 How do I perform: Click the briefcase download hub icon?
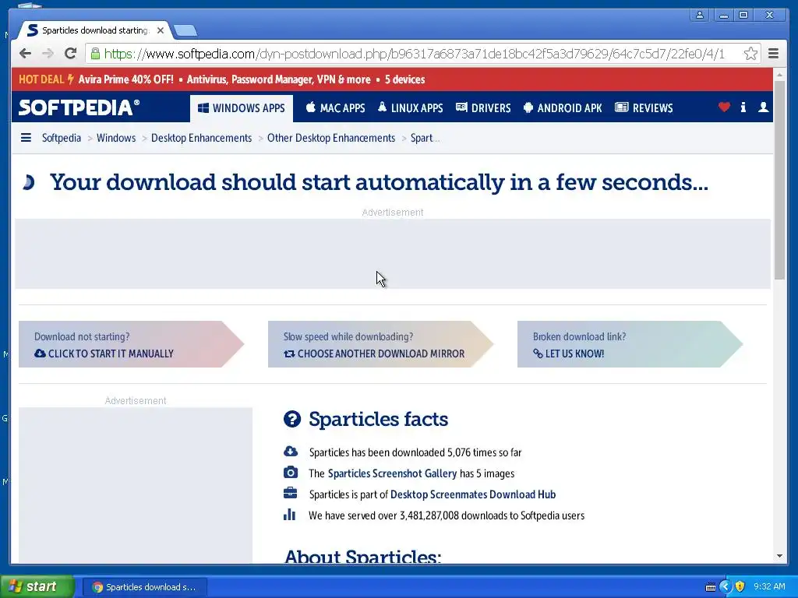290,493
